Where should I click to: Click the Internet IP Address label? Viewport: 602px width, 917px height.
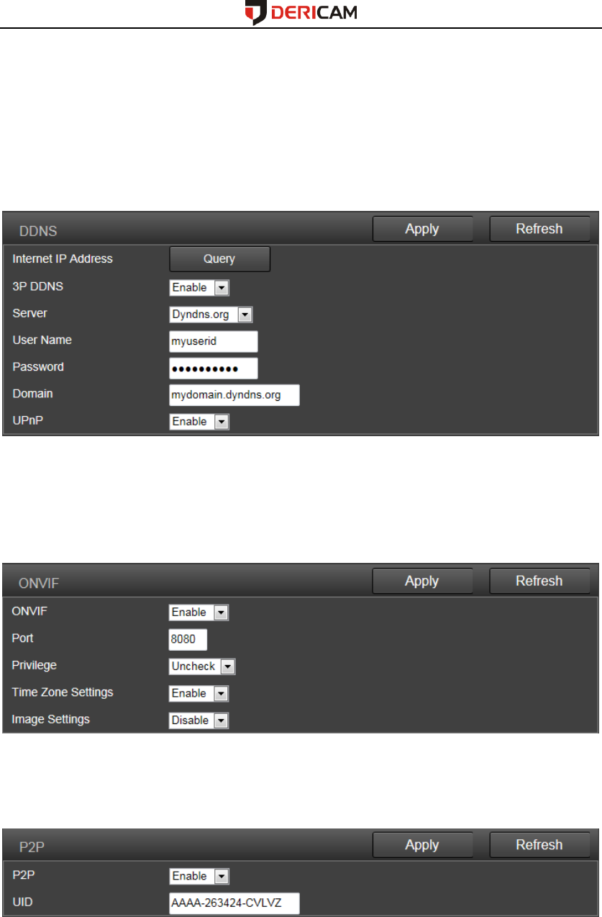pyautogui.click(x=63, y=259)
